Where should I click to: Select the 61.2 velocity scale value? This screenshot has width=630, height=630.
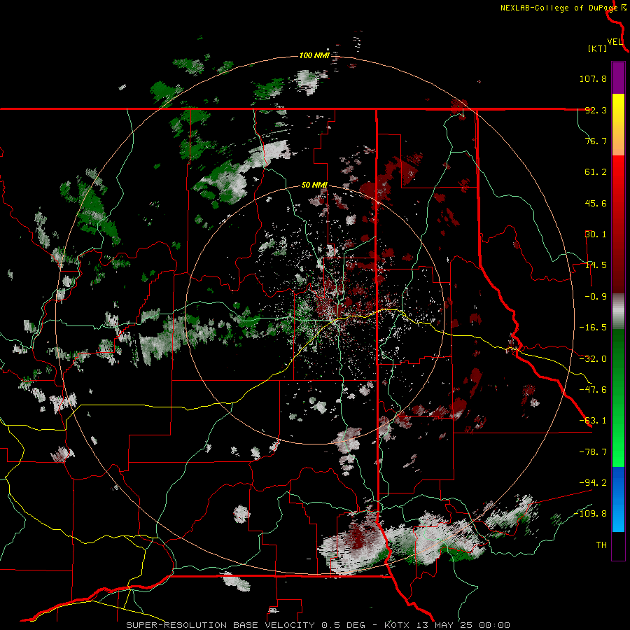point(596,172)
